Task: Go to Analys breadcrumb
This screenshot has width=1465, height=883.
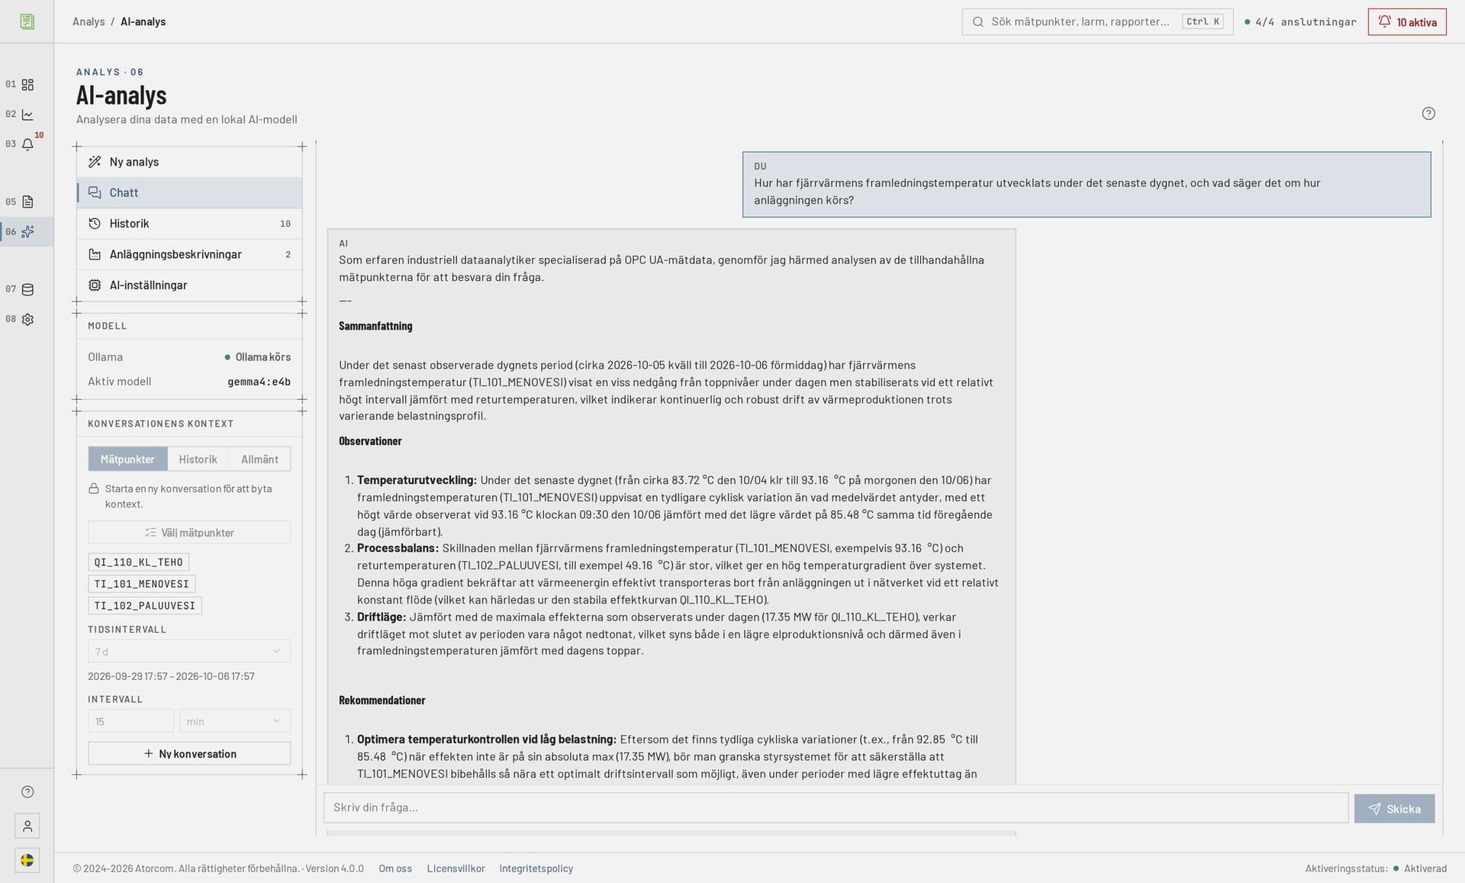Action: (x=89, y=22)
